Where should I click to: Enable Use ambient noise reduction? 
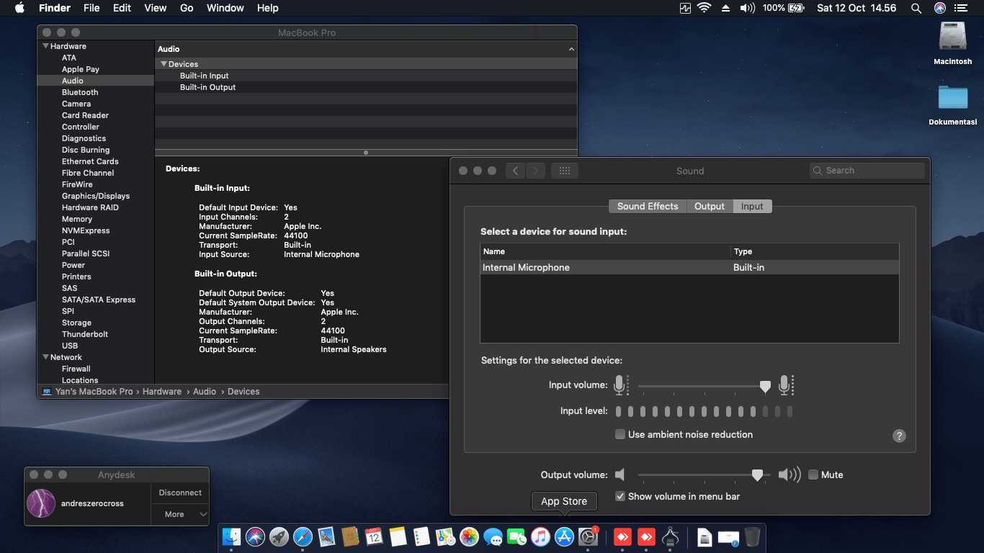click(x=620, y=434)
